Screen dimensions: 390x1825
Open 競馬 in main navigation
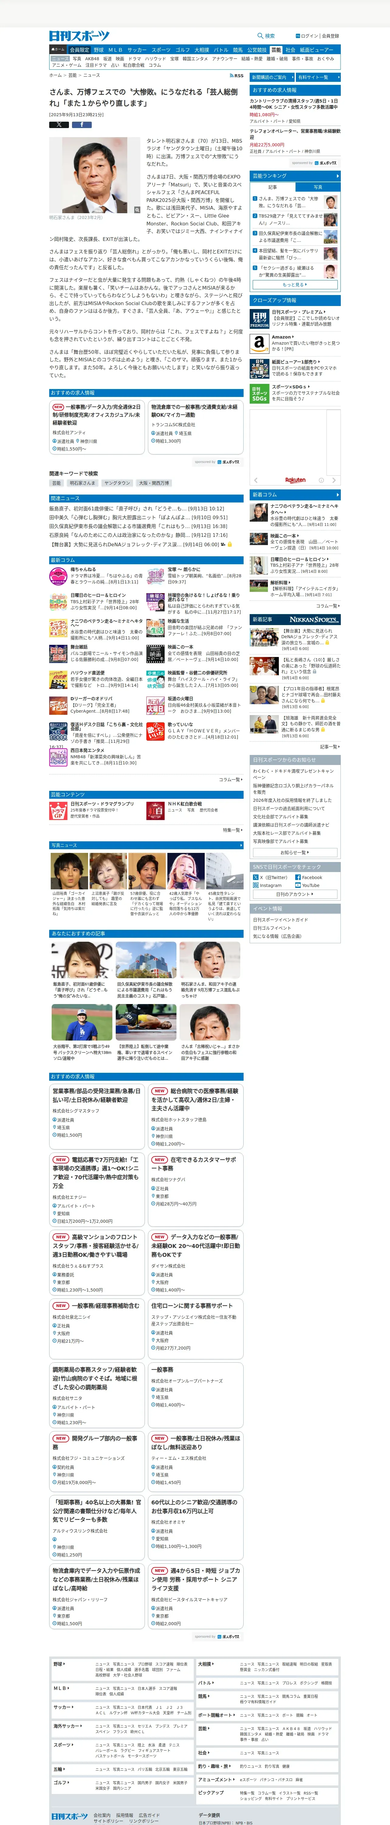(x=238, y=50)
